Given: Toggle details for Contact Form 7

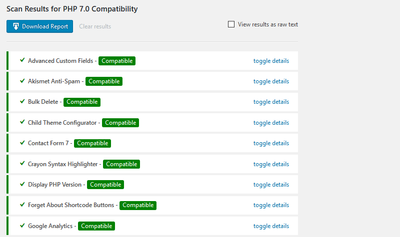Looking at the screenshot, I should click(271, 143).
